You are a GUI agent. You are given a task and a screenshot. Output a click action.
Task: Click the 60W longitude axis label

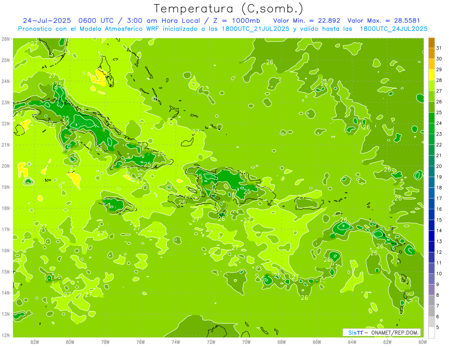coord(423,342)
